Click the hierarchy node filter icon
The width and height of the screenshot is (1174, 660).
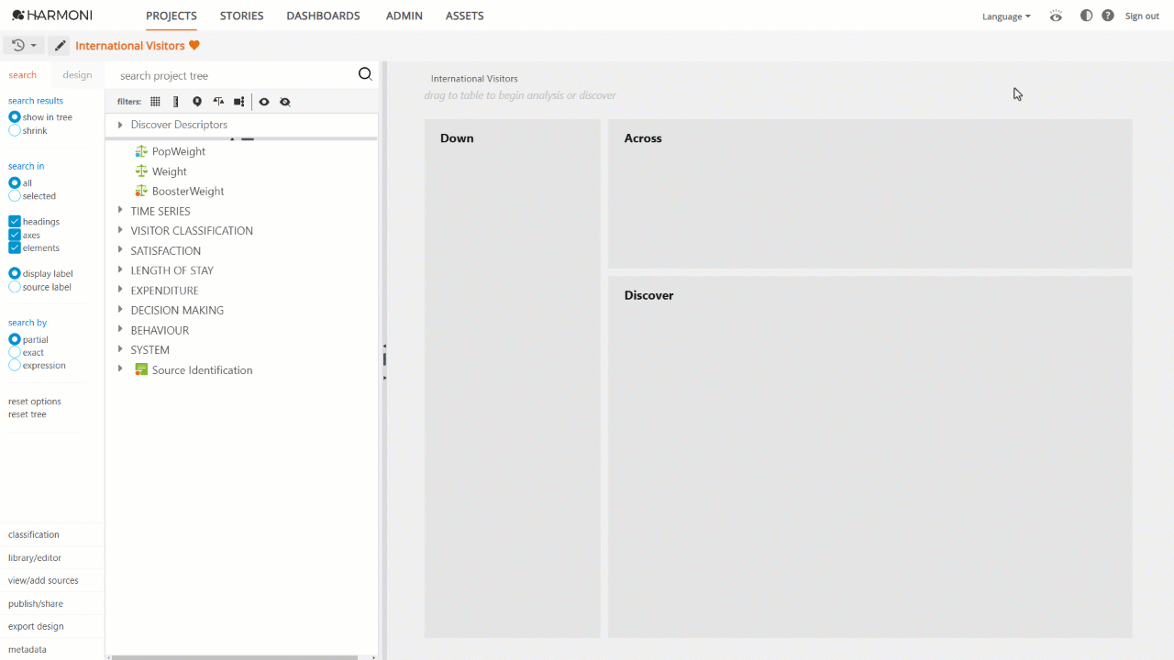[x=239, y=102]
